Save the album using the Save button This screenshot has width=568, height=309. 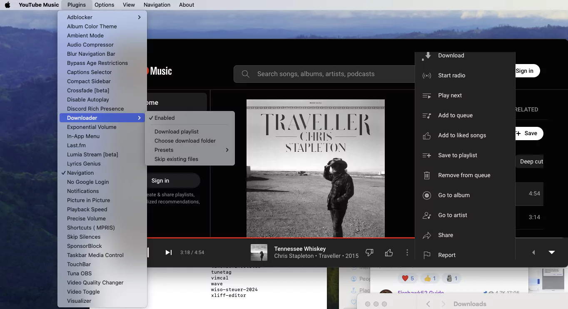click(x=528, y=133)
